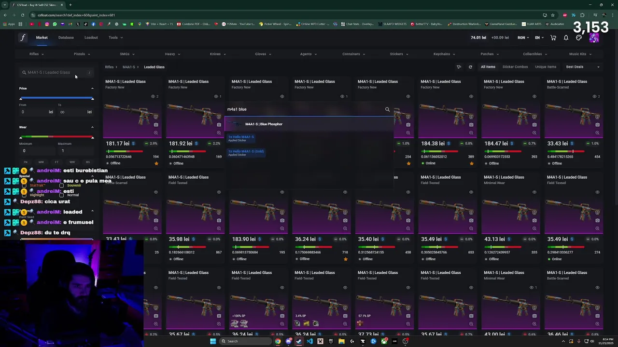The image size is (618, 347).
Task: Click screenshot camera icon on 181.17 lei card
Action: pos(156,125)
